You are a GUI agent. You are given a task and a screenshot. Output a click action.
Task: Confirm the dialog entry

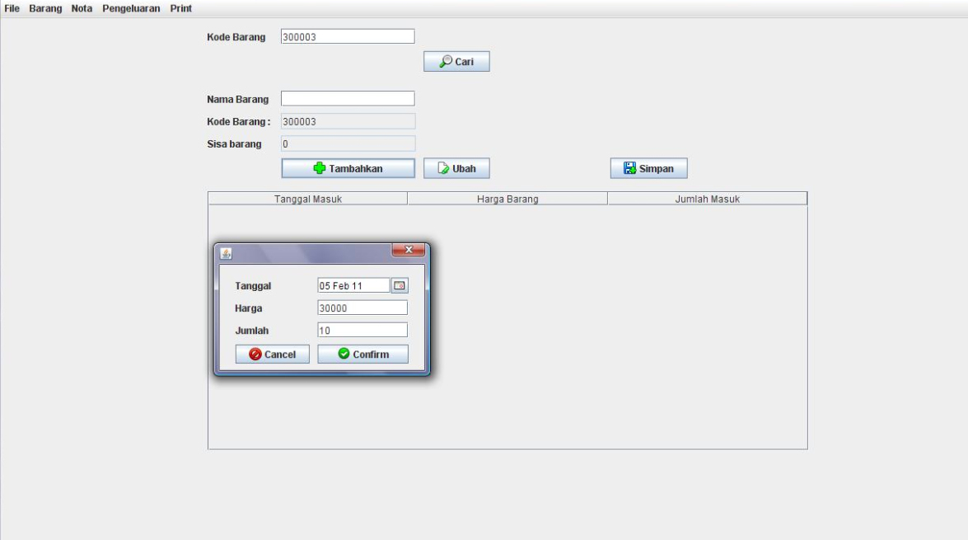click(x=362, y=354)
